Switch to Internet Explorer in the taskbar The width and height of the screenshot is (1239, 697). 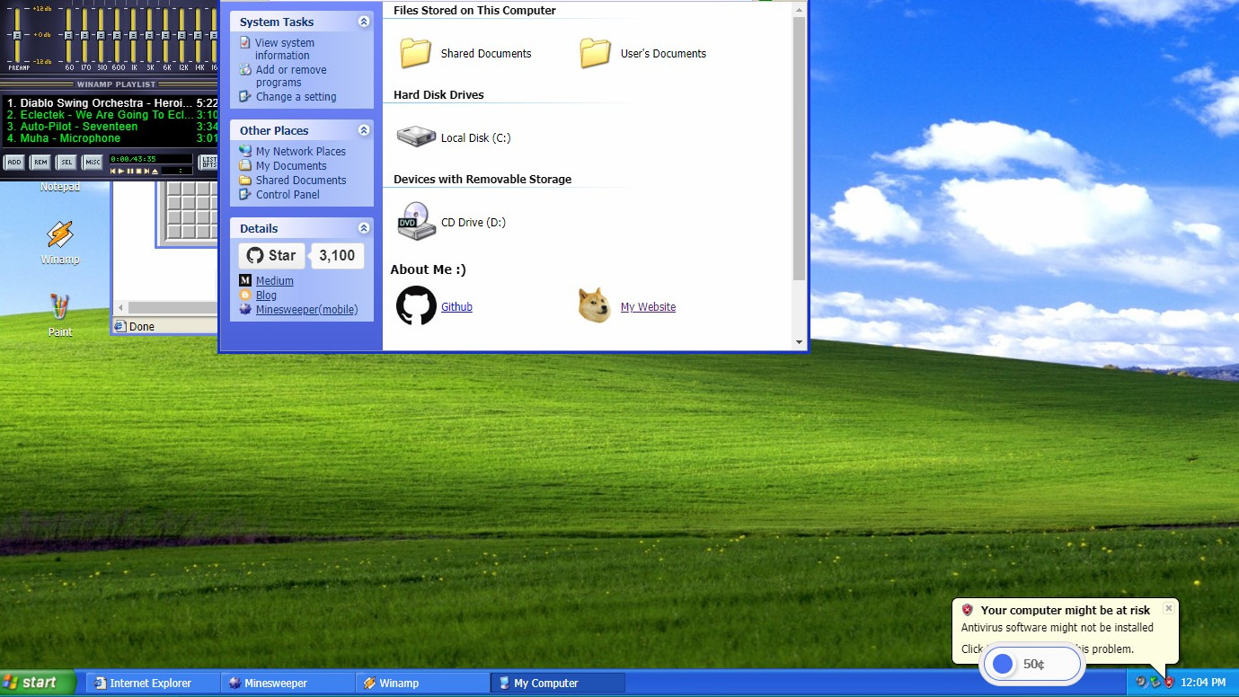pyautogui.click(x=154, y=683)
